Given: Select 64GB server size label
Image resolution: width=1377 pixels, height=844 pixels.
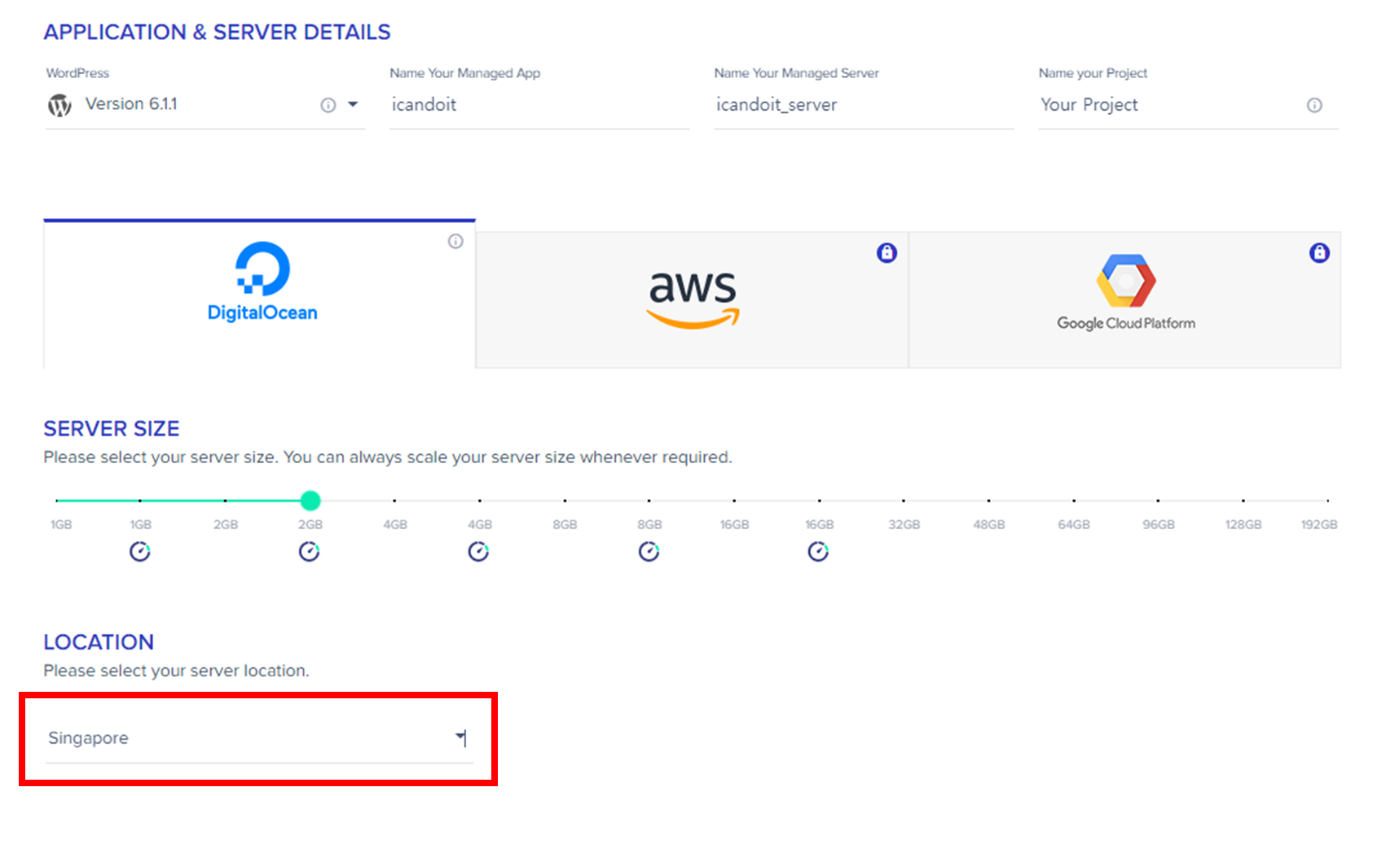Looking at the screenshot, I should 1074,525.
